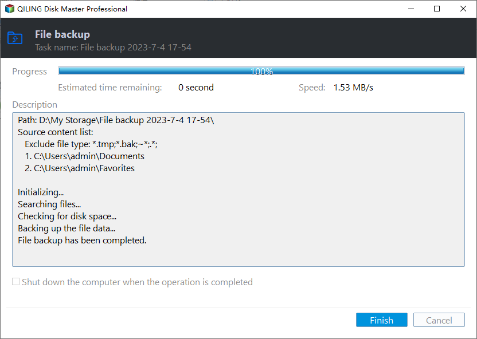
Task: Select the backup Path line in description
Action: [x=116, y=120]
